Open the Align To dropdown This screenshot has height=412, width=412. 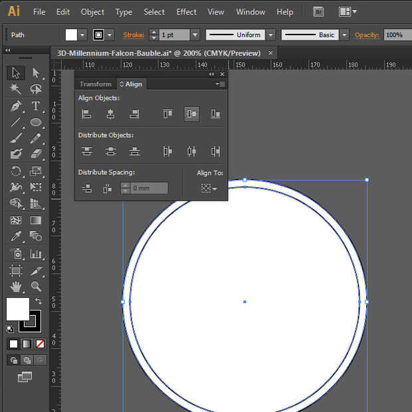coord(209,189)
